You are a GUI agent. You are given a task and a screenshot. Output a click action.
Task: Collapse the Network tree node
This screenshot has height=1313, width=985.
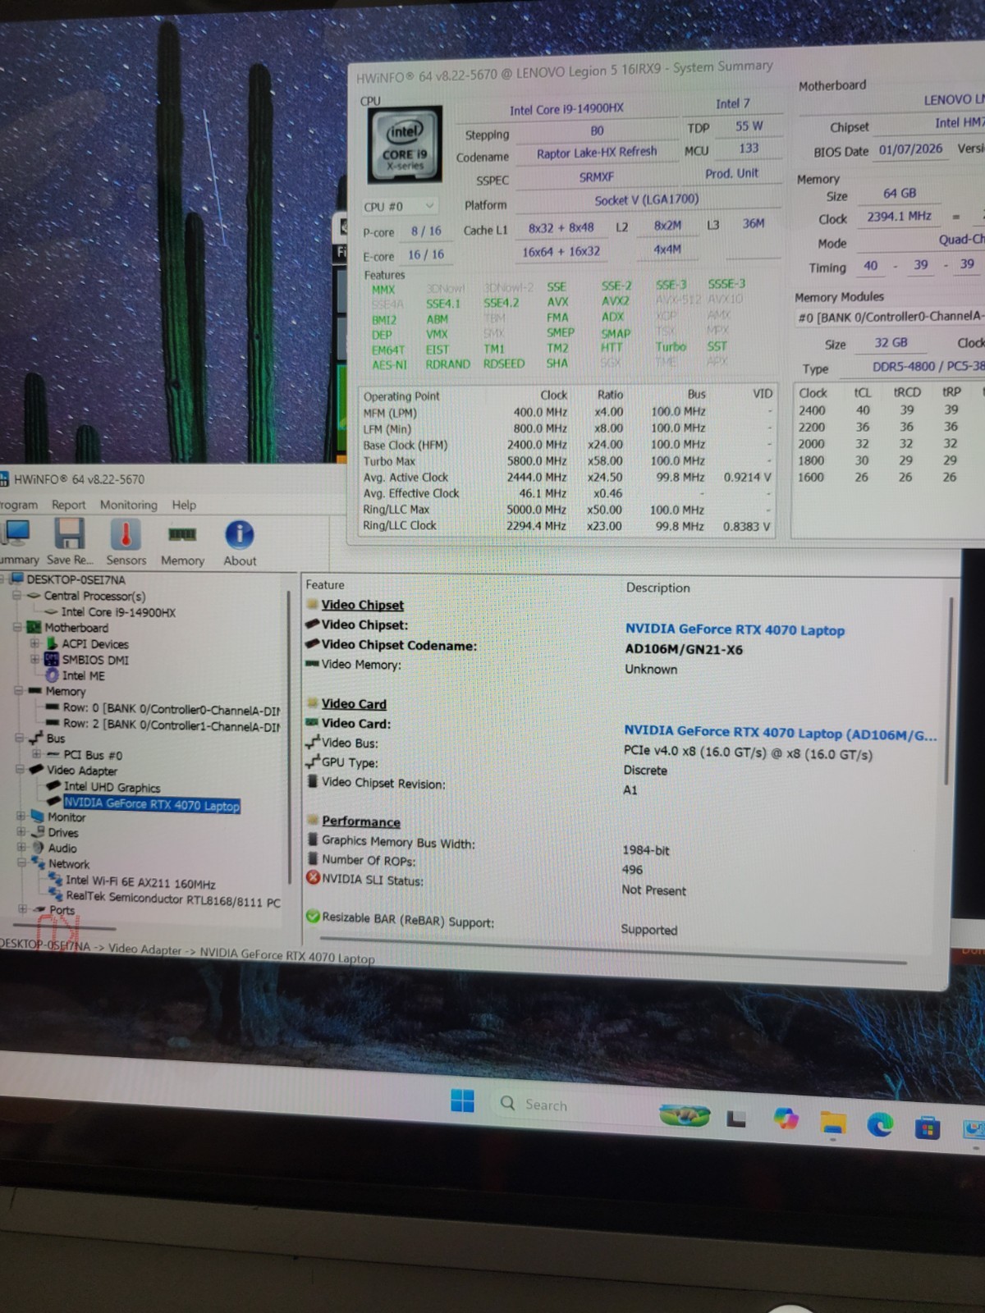click(21, 863)
